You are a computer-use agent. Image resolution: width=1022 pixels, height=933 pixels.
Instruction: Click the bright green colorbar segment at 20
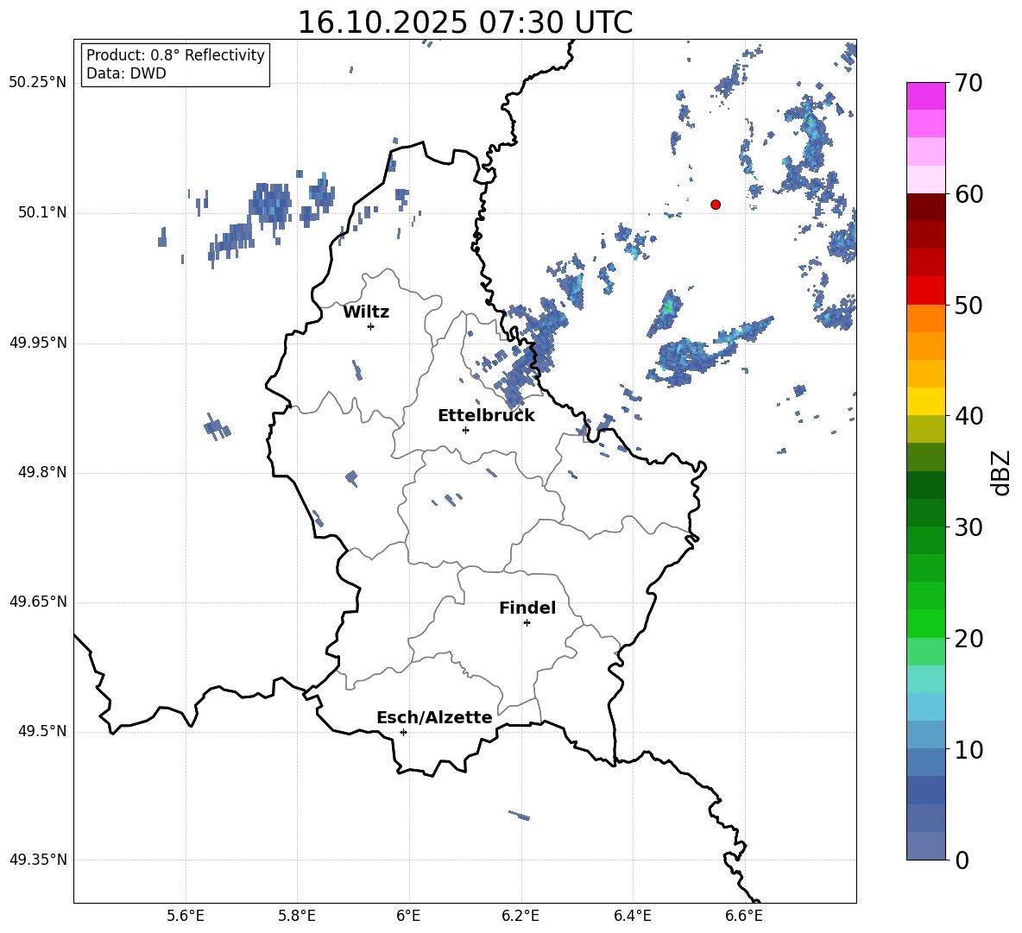point(926,623)
